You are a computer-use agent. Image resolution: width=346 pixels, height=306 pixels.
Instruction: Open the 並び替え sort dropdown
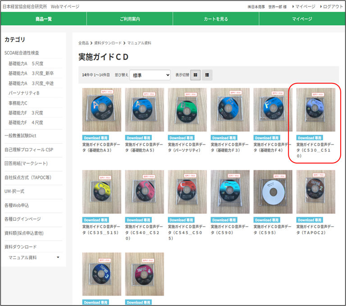coord(150,75)
